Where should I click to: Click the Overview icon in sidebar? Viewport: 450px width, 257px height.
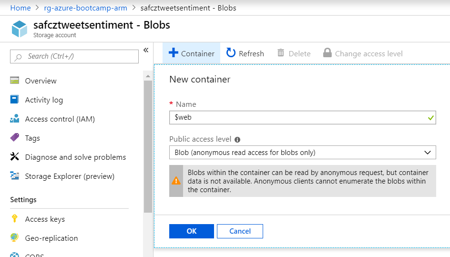[x=15, y=81]
